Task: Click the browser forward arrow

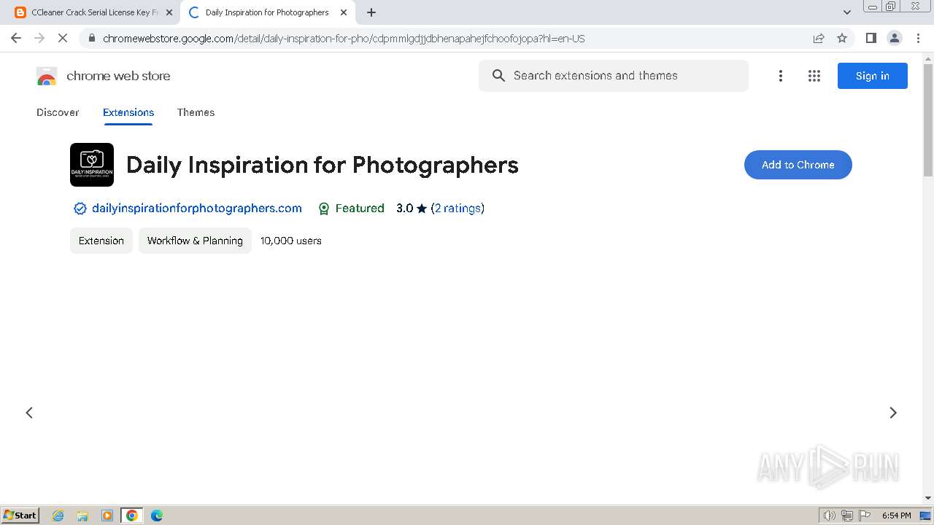Action: (x=39, y=38)
